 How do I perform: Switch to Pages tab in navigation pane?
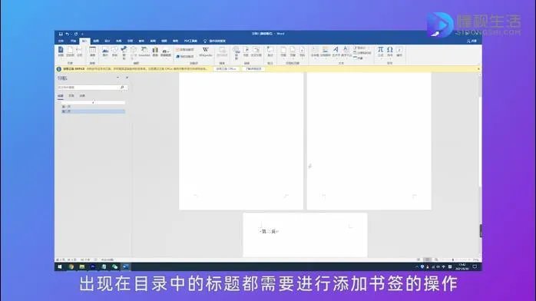click(71, 96)
